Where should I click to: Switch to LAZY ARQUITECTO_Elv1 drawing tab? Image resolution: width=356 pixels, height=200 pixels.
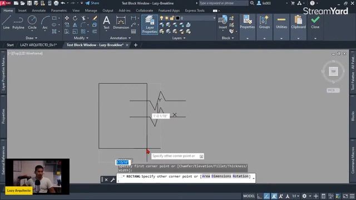[x=38, y=45]
